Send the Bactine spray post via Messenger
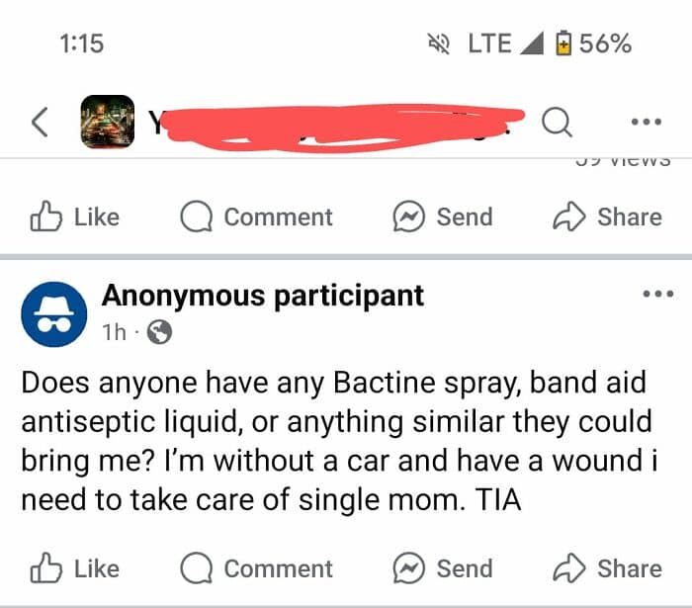692x608 pixels. tap(443, 568)
